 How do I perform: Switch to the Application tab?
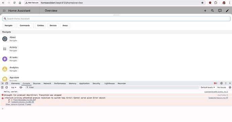point(84,84)
